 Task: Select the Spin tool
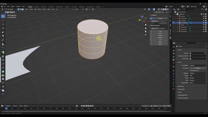point(3,75)
